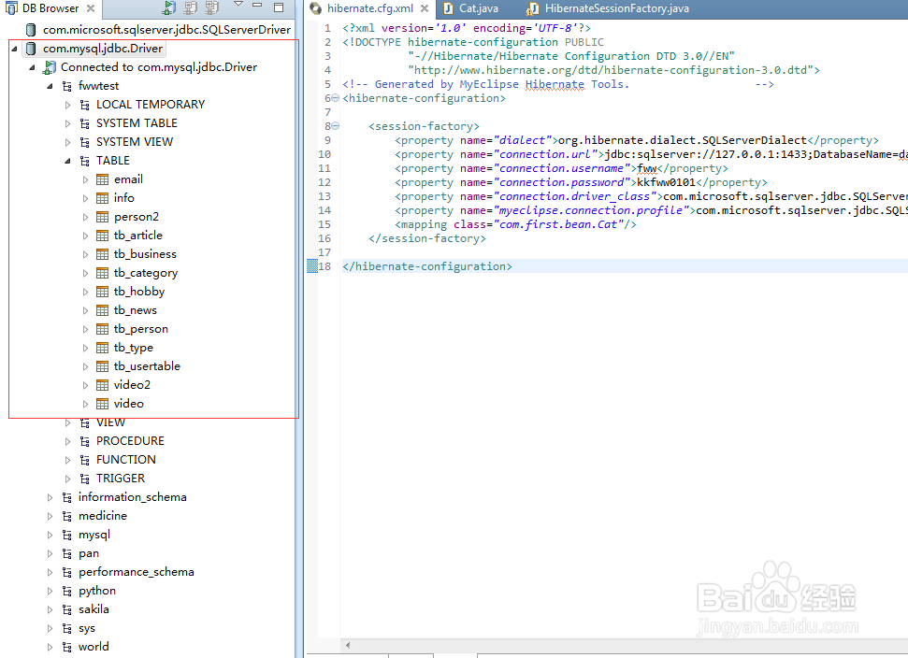
Task: Close the hibernate.cfg.xml editor tab
Action: coord(425,8)
